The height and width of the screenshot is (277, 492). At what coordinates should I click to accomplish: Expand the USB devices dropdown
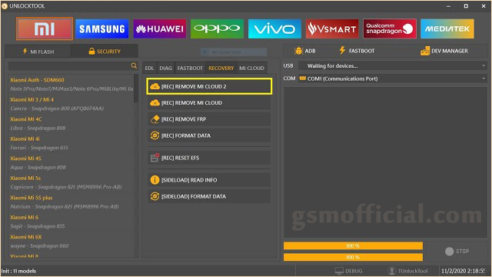484,65
